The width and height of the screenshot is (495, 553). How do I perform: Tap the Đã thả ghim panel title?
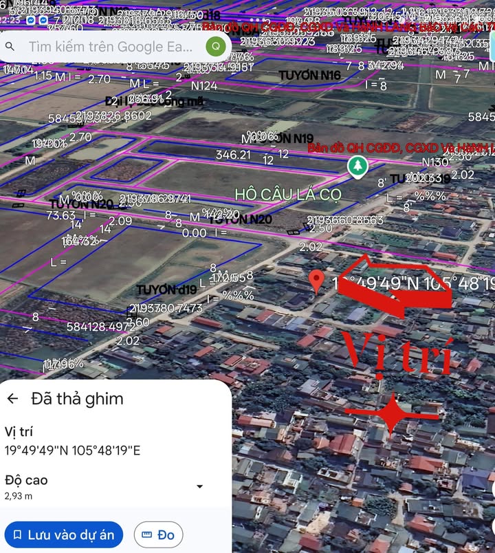[x=77, y=399]
